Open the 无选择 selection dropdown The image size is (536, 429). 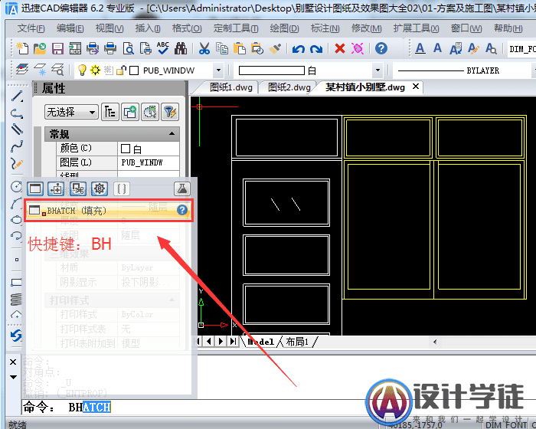pyautogui.click(x=71, y=112)
